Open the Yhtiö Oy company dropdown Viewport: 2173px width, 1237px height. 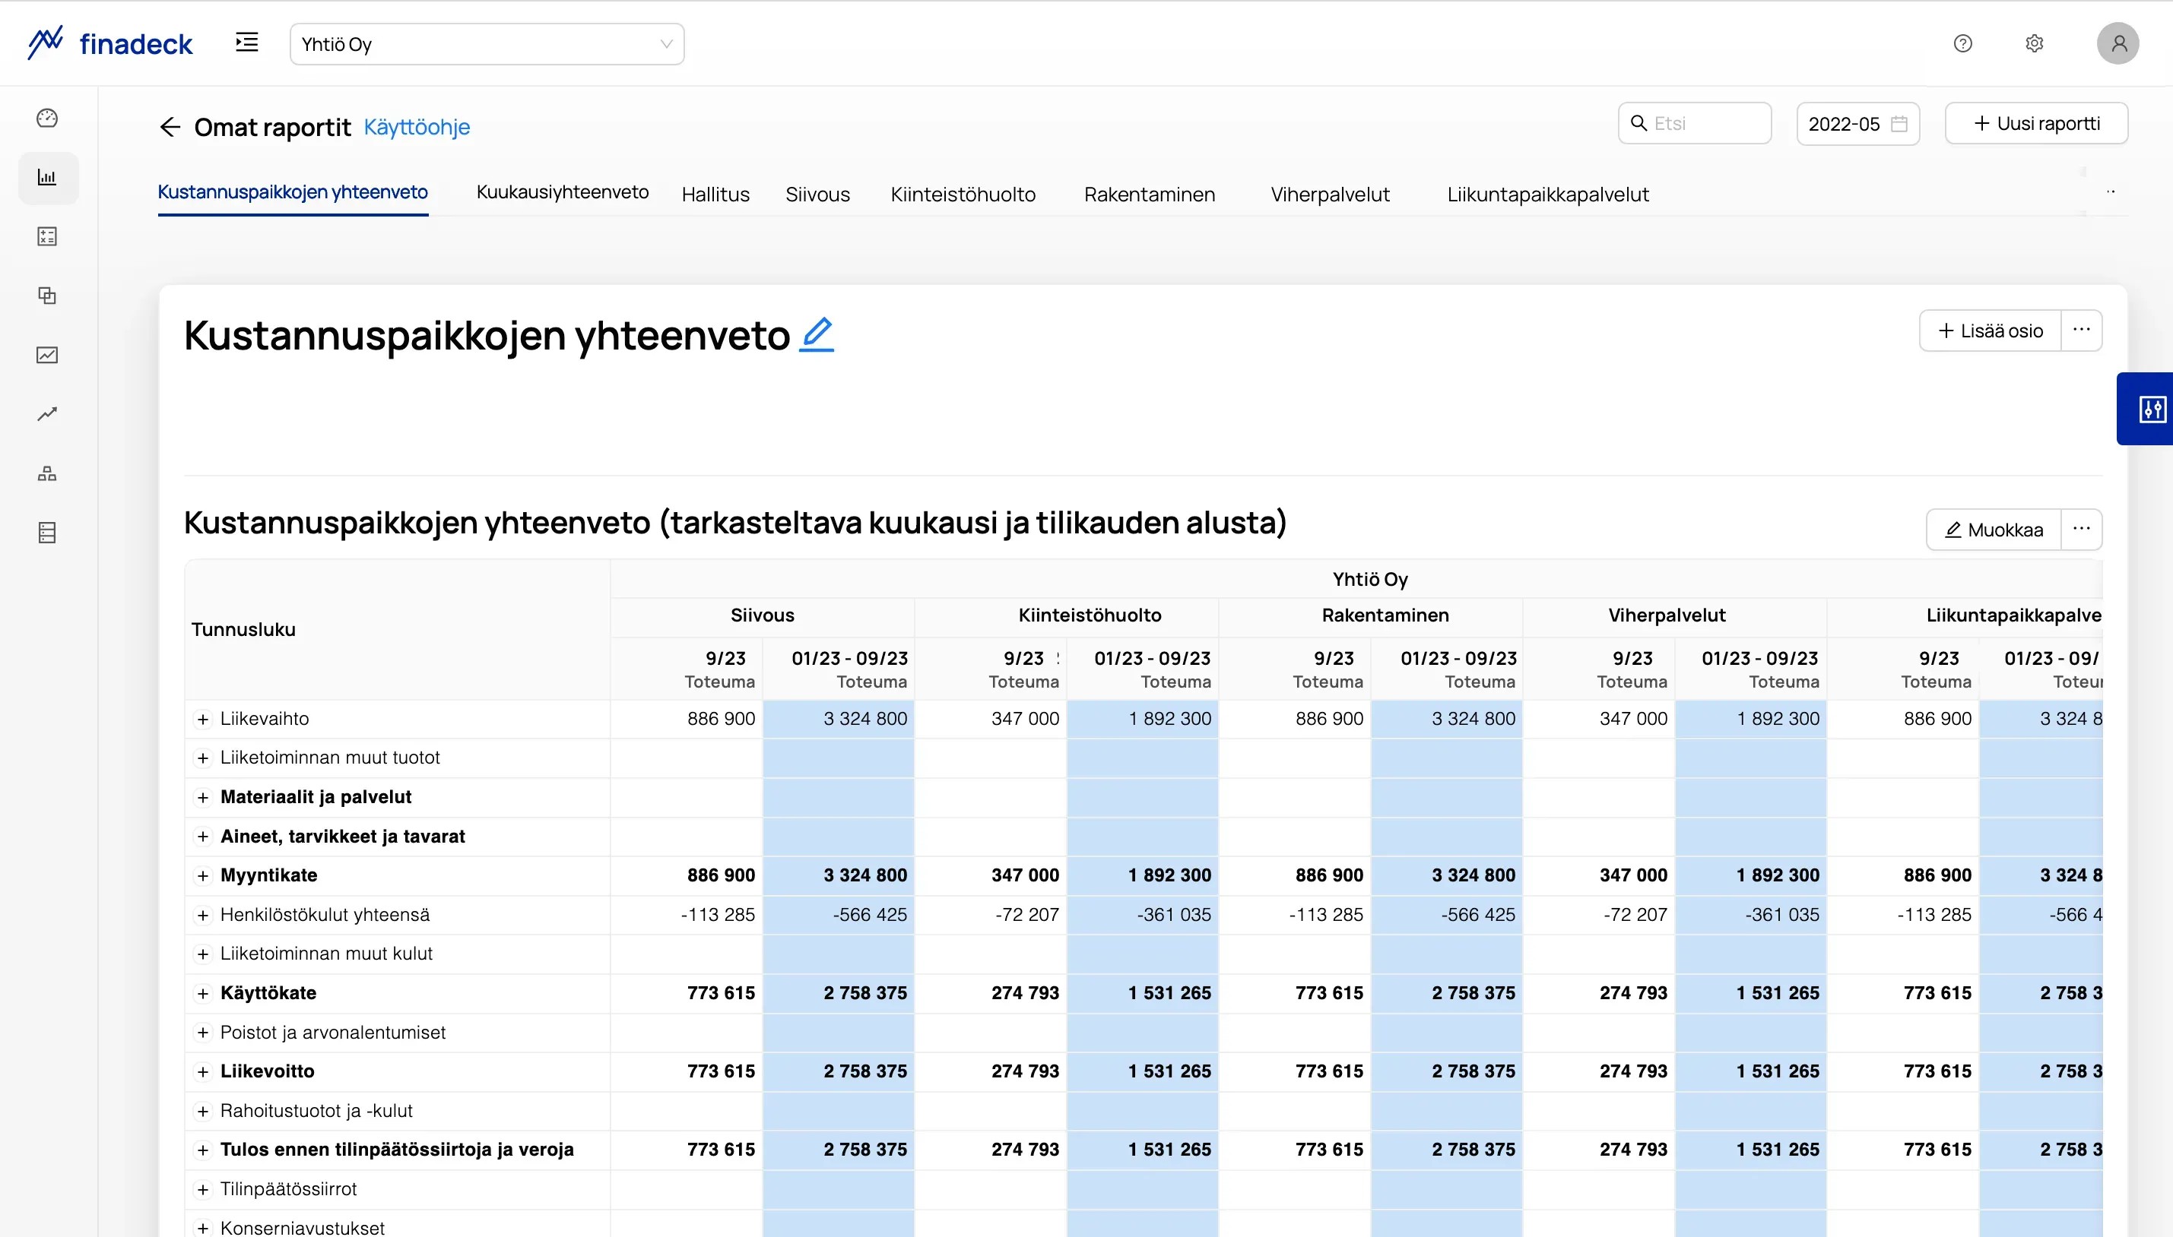point(487,44)
